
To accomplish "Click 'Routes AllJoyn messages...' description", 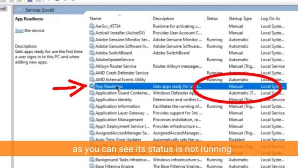I will click(177, 66).
